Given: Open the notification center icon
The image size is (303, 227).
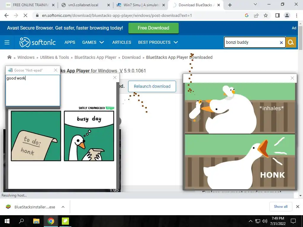Looking at the screenshot, I should [293, 221].
